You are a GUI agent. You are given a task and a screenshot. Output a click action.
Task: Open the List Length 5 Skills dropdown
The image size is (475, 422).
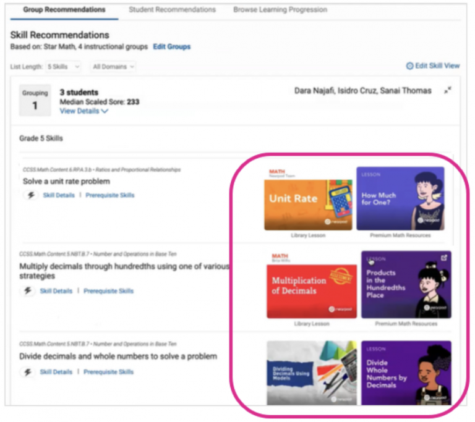(x=63, y=66)
